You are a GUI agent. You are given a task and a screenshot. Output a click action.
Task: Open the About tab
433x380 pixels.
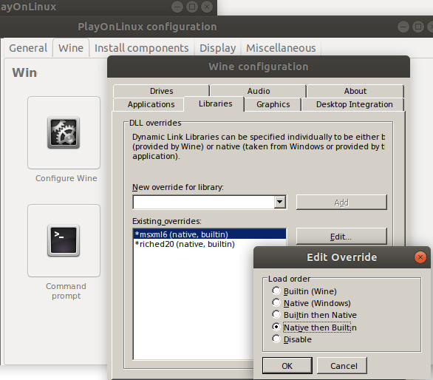tap(355, 91)
